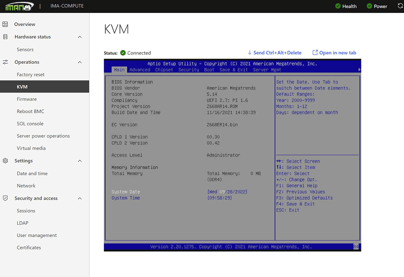Screen dimensions: 404x277
Task: Collapse the Hardware status section chevron
Action: (80, 37)
